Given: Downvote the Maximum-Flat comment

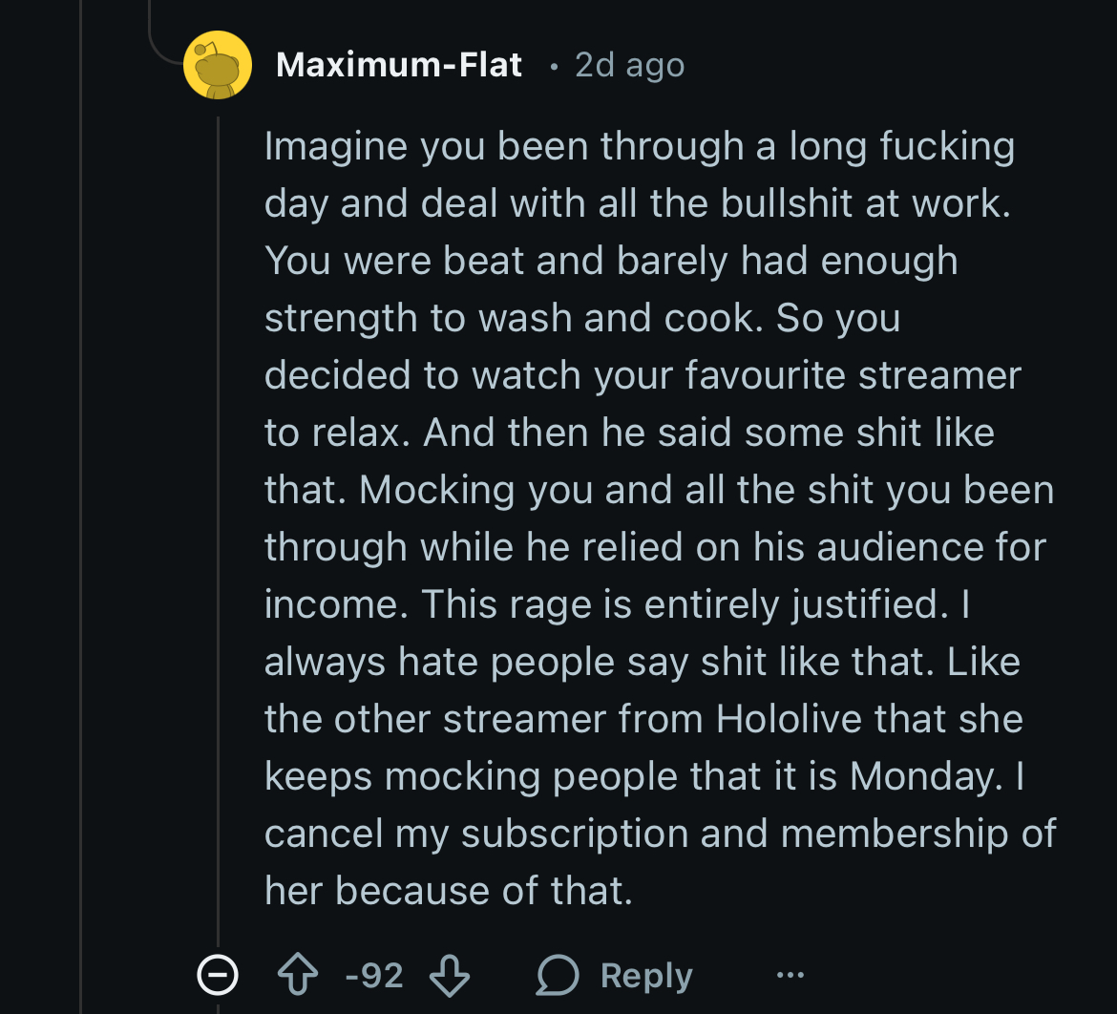Looking at the screenshot, I should [x=450, y=976].
